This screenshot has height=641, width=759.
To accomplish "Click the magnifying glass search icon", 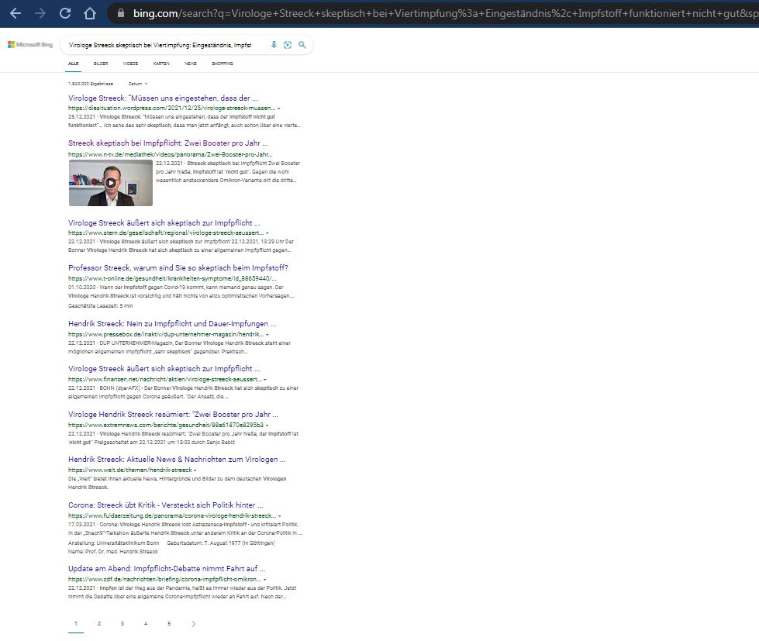I will pyautogui.click(x=302, y=45).
